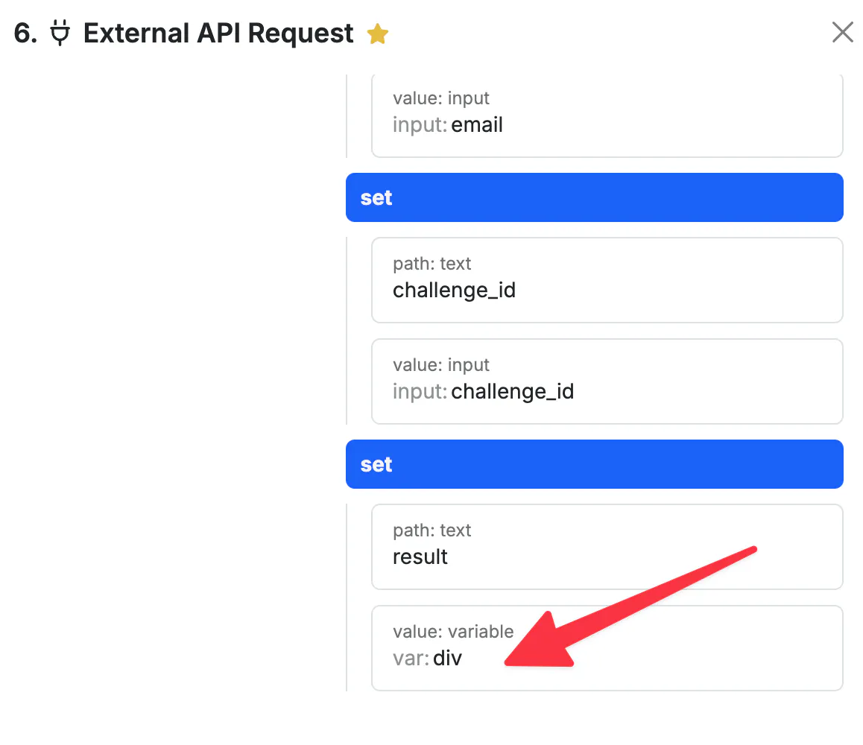Image resolution: width=863 pixels, height=745 pixels.
Task: Click the "value: input" label above email
Action: click(x=441, y=98)
